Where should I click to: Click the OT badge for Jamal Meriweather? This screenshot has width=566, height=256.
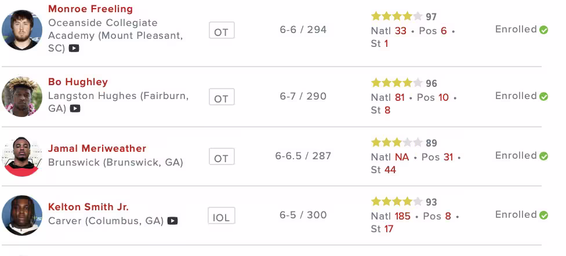click(x=221, y=158)
